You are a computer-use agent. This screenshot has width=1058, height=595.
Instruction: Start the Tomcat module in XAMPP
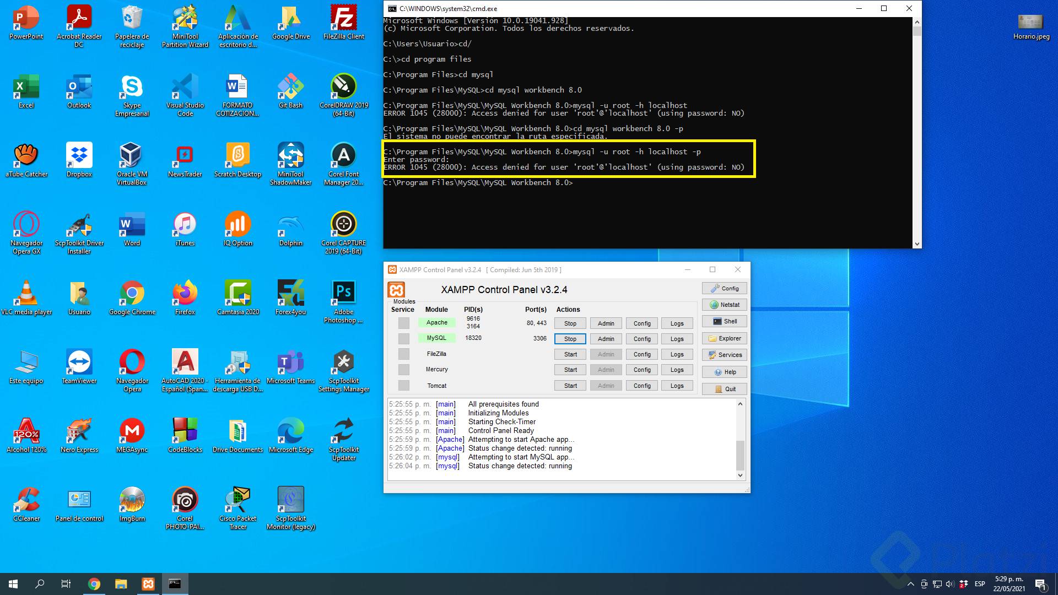click(570, 386)
